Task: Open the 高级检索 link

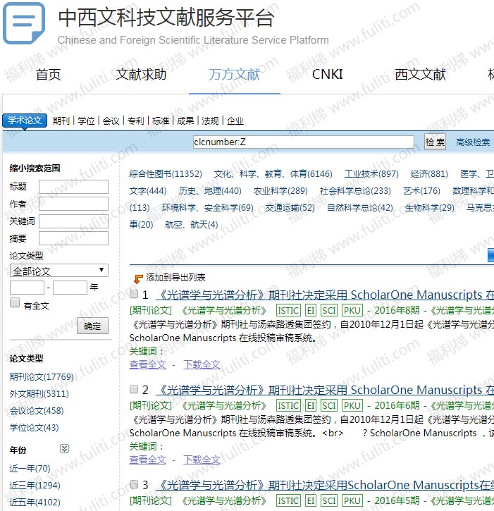Action: [x=473, y=142]
